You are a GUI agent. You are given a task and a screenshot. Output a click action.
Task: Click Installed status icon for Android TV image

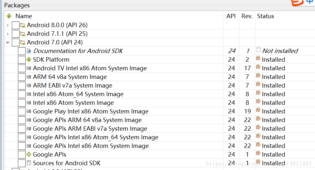[x=258, y=67]
